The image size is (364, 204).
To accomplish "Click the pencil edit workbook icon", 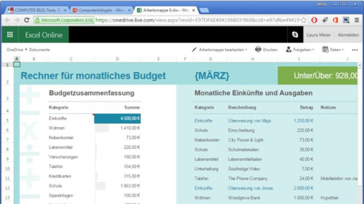I will click(x=194, y=49).
